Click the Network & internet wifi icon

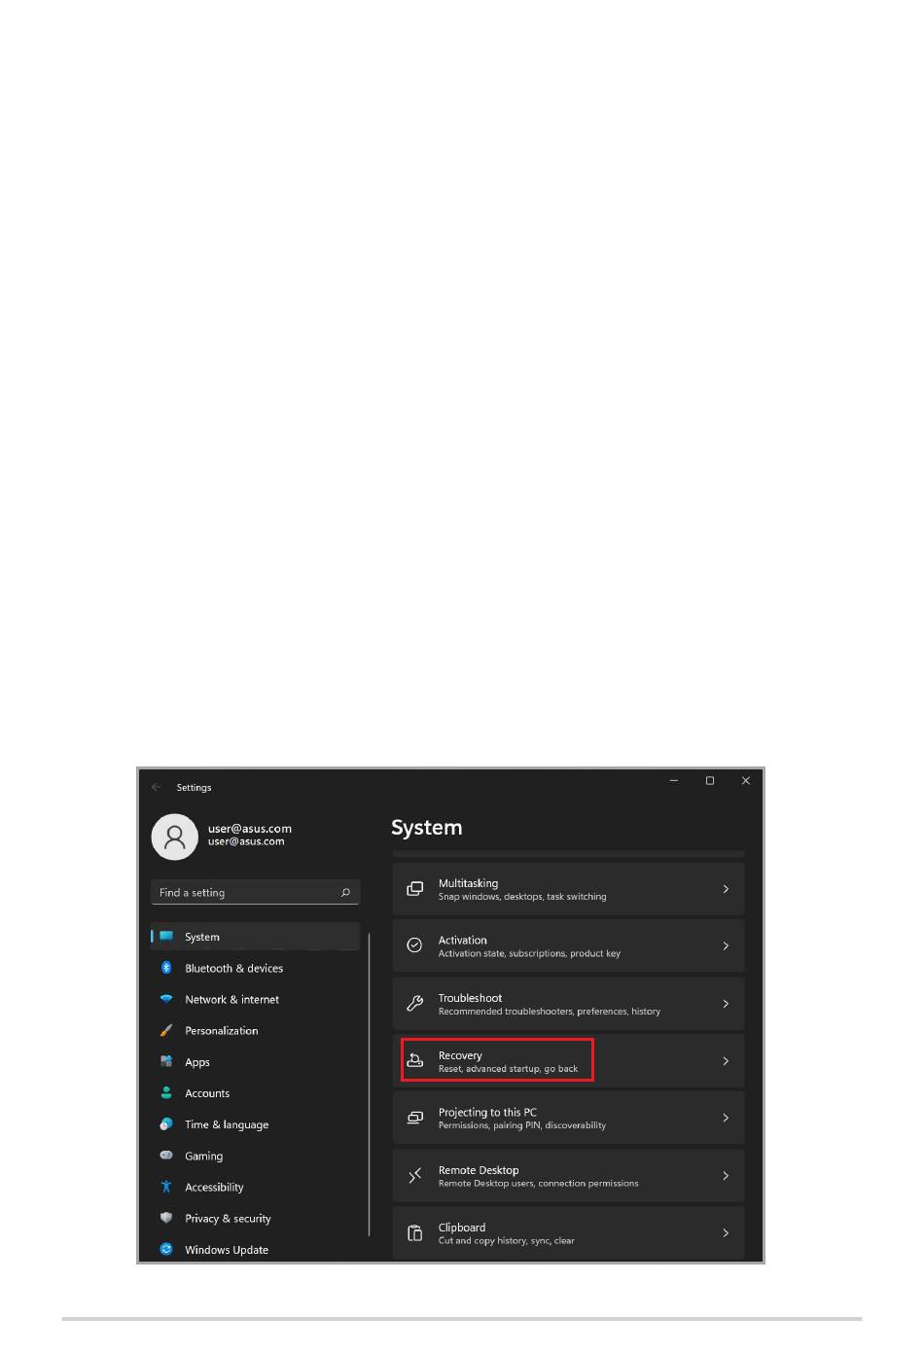click(x=166, y=999)
